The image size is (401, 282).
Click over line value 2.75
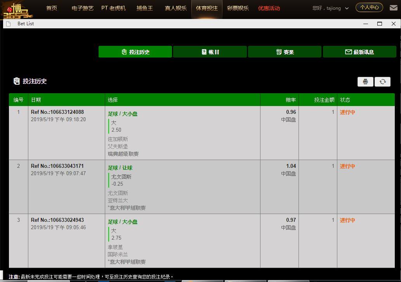pyautogui.click(x=116, y=238)
